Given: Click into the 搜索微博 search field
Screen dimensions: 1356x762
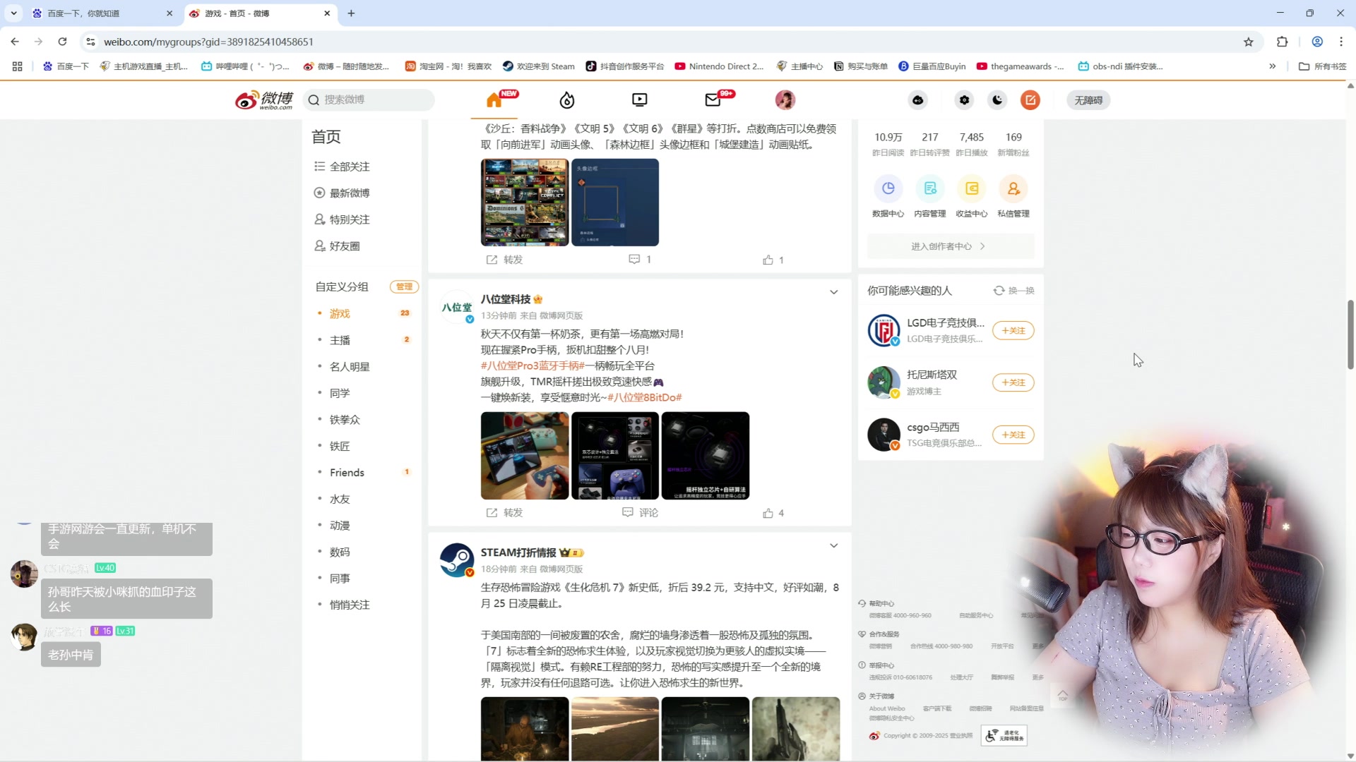Looking at the screenshot, I should click(369, 100).
